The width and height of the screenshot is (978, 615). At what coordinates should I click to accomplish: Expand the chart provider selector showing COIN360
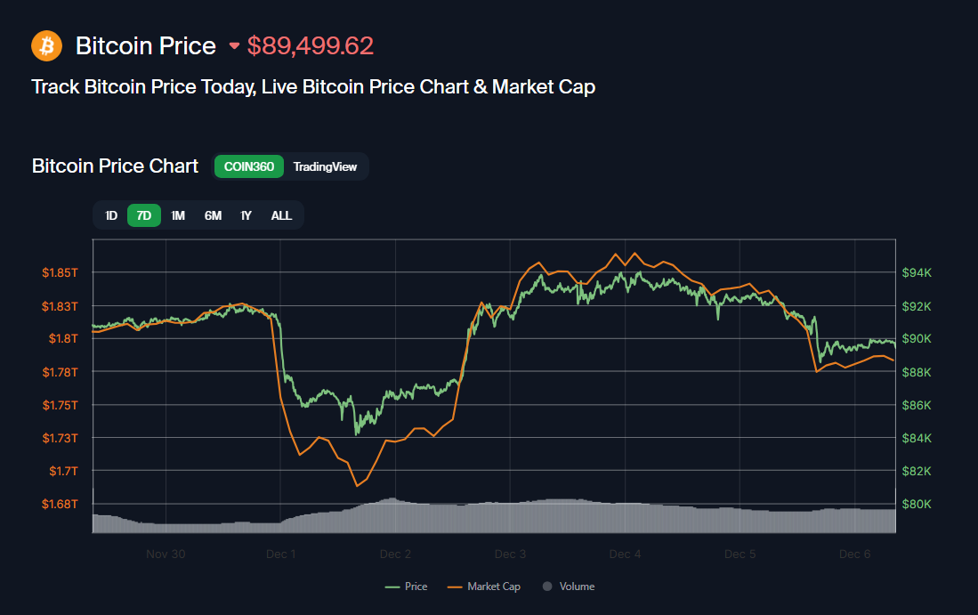click(249, 166)
